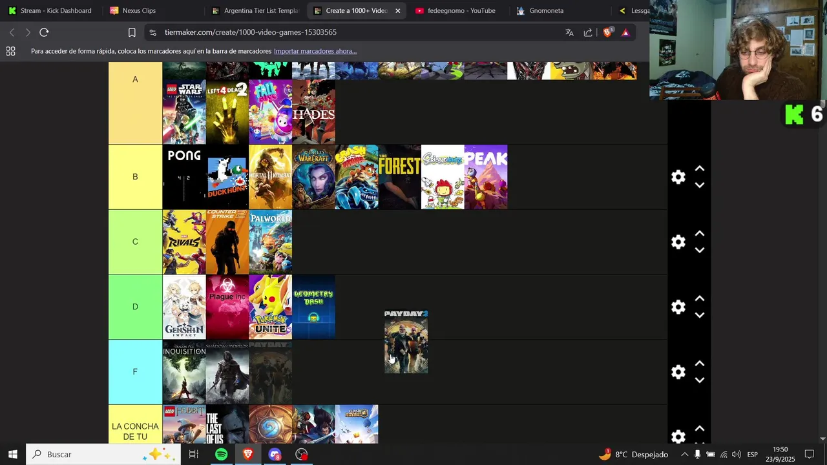Open Task View from taskbar
The width and height of the screenshot is (827, 465).
(194, 454)
